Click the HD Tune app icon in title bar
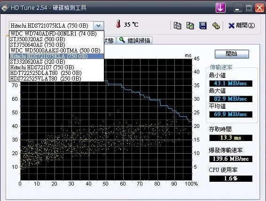Viewport: 266px width, 201px height. pos(5,7)
